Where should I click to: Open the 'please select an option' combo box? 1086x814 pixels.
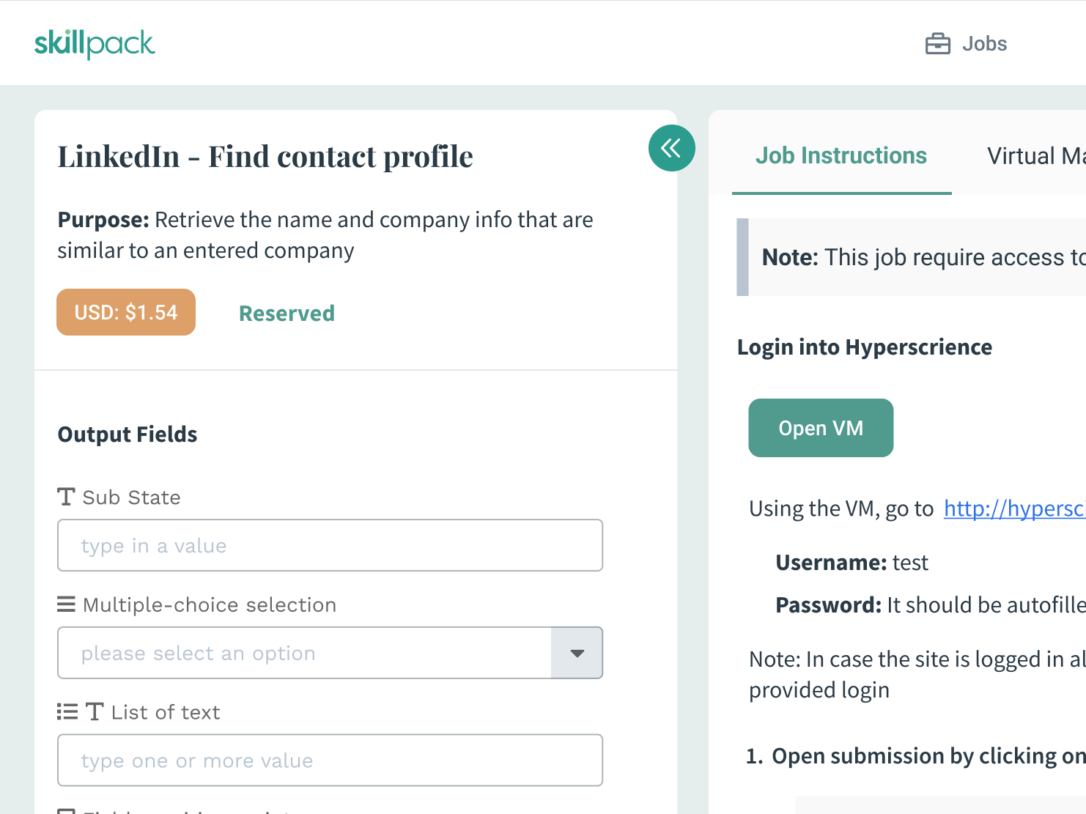[x=330, y=653]
